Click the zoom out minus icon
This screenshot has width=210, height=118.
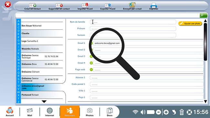click(x=158, y=112)
